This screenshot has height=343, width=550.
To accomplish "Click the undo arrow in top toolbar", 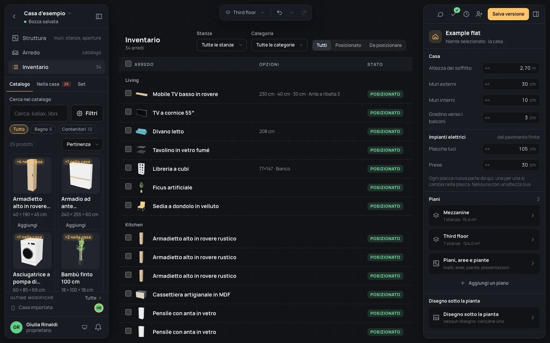I will click(280, 13).
